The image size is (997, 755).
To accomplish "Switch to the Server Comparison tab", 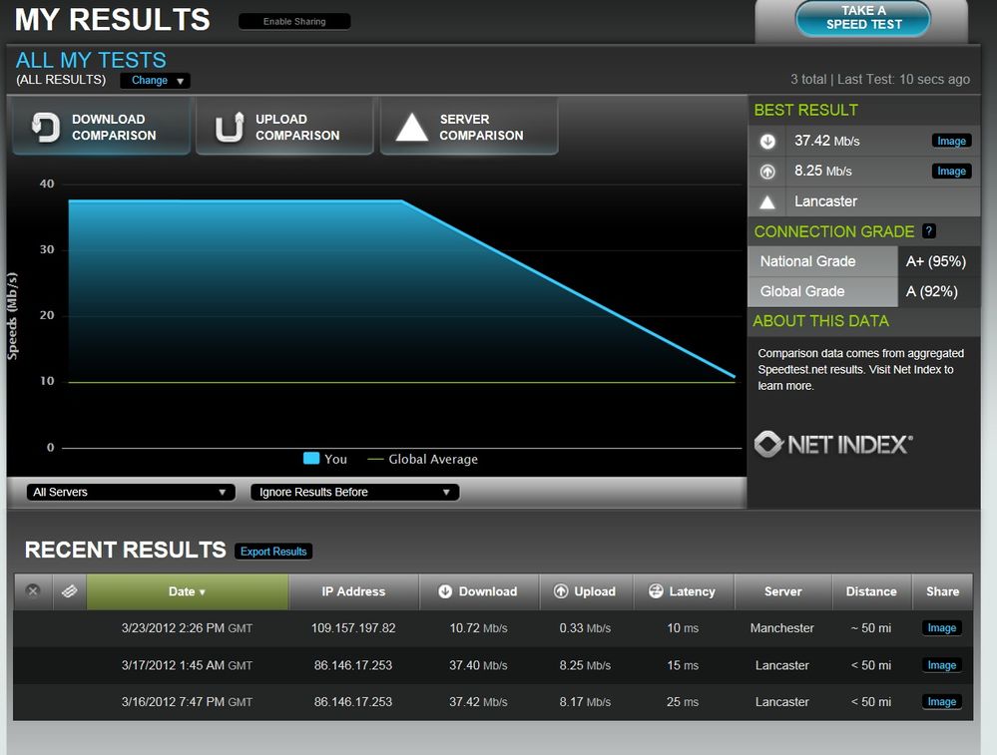I will tap(469, 127).
